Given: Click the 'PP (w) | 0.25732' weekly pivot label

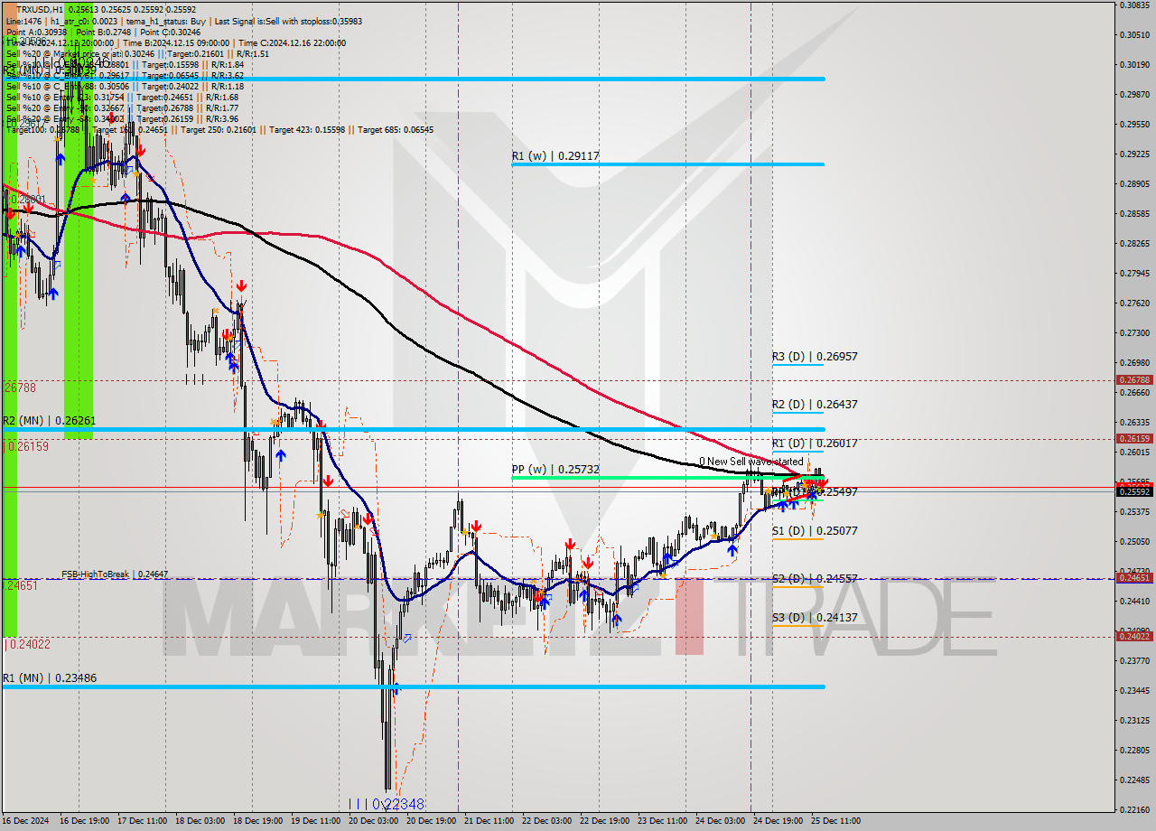Looking at the screenshot, I should click(x=555, y=470).
